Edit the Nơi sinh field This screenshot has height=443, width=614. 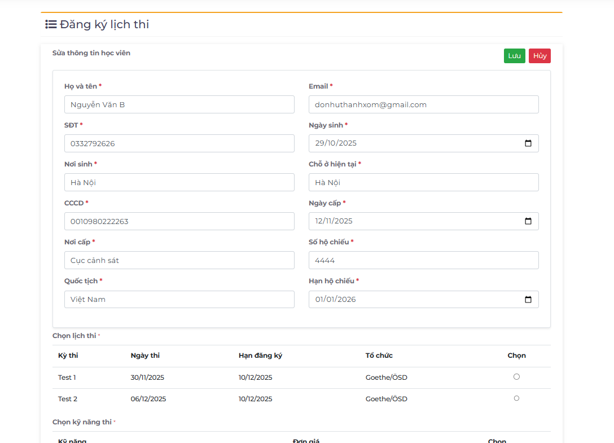point(179,182)
